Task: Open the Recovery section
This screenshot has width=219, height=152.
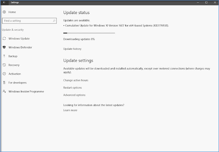Action: coord(14,65)
